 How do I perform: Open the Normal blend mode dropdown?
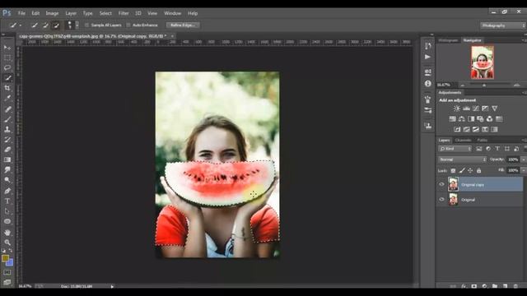(462, 160)
